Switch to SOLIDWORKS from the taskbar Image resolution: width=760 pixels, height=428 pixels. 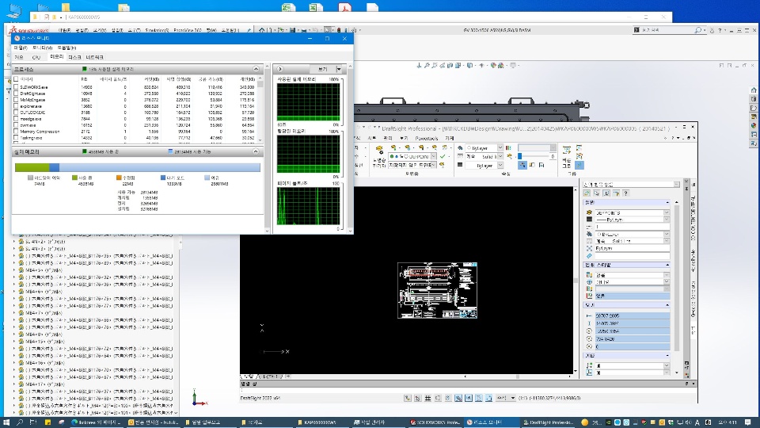point(435,422)
